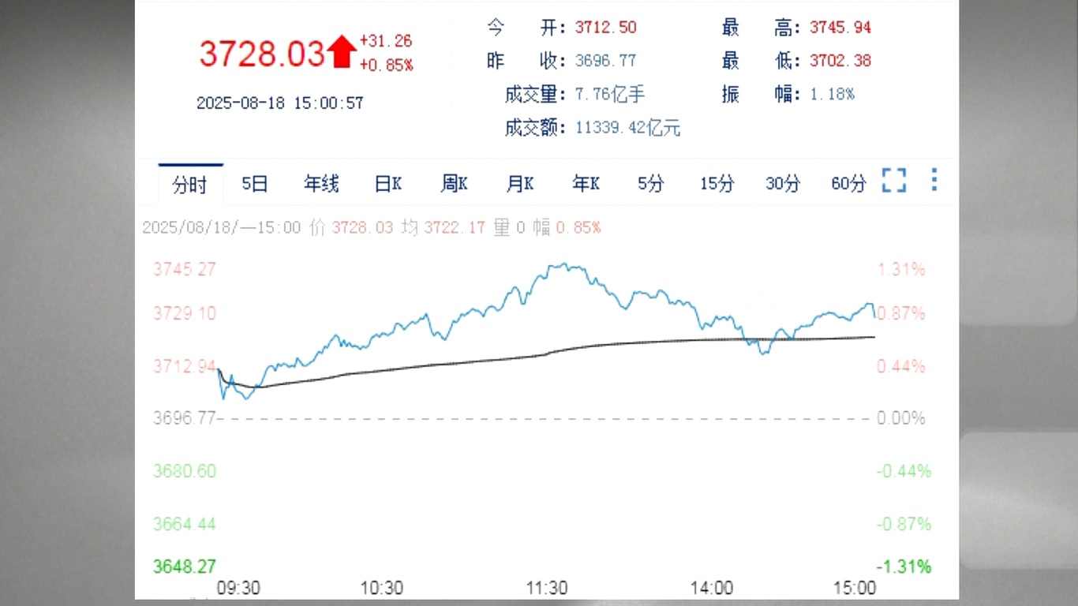Click the turnover value 11339.42亿元

(627, 128)
